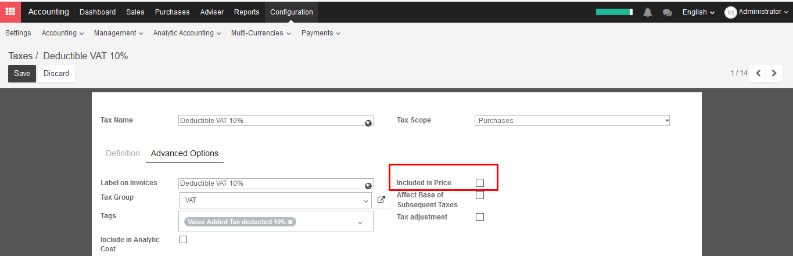This screenshot has height=256, width=793.
Task: Click the 'Tax Scope' label text
Action: [x=414, y=120]
